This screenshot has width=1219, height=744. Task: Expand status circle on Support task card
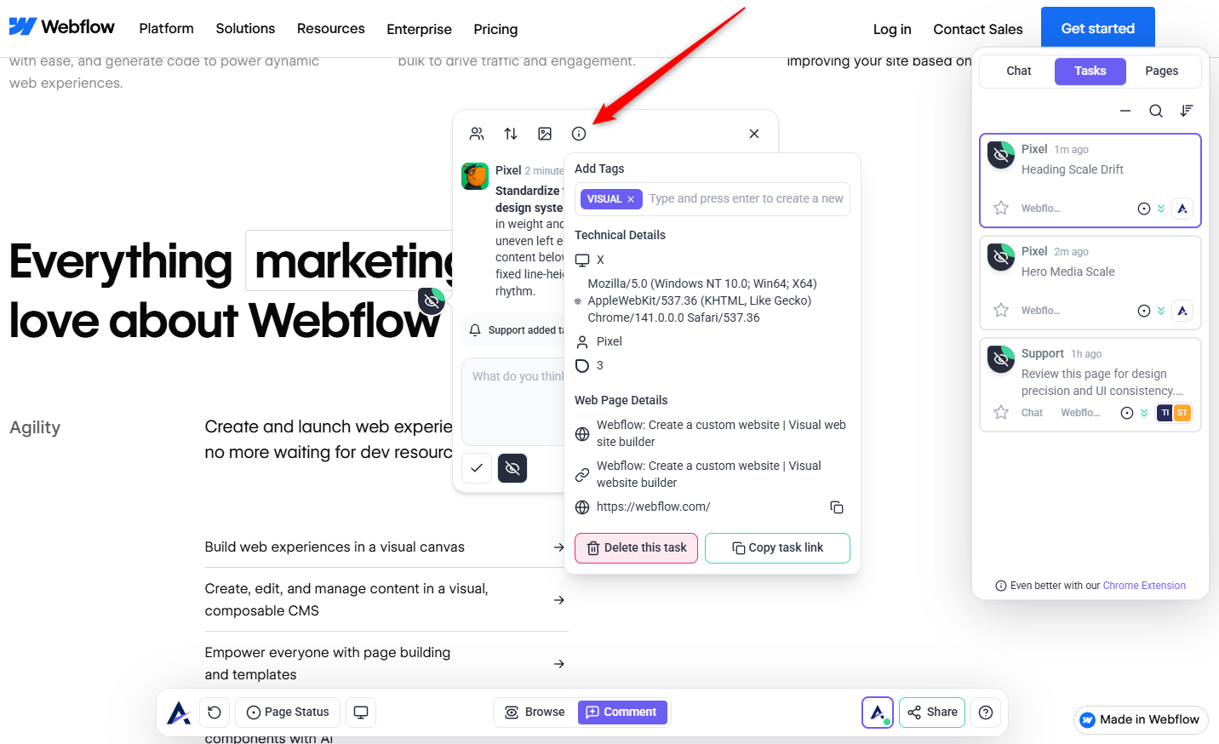[1127, 413]
